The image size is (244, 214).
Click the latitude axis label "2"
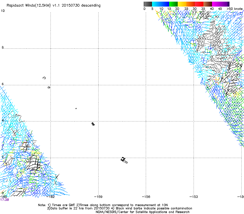click(x=3, y=157)
